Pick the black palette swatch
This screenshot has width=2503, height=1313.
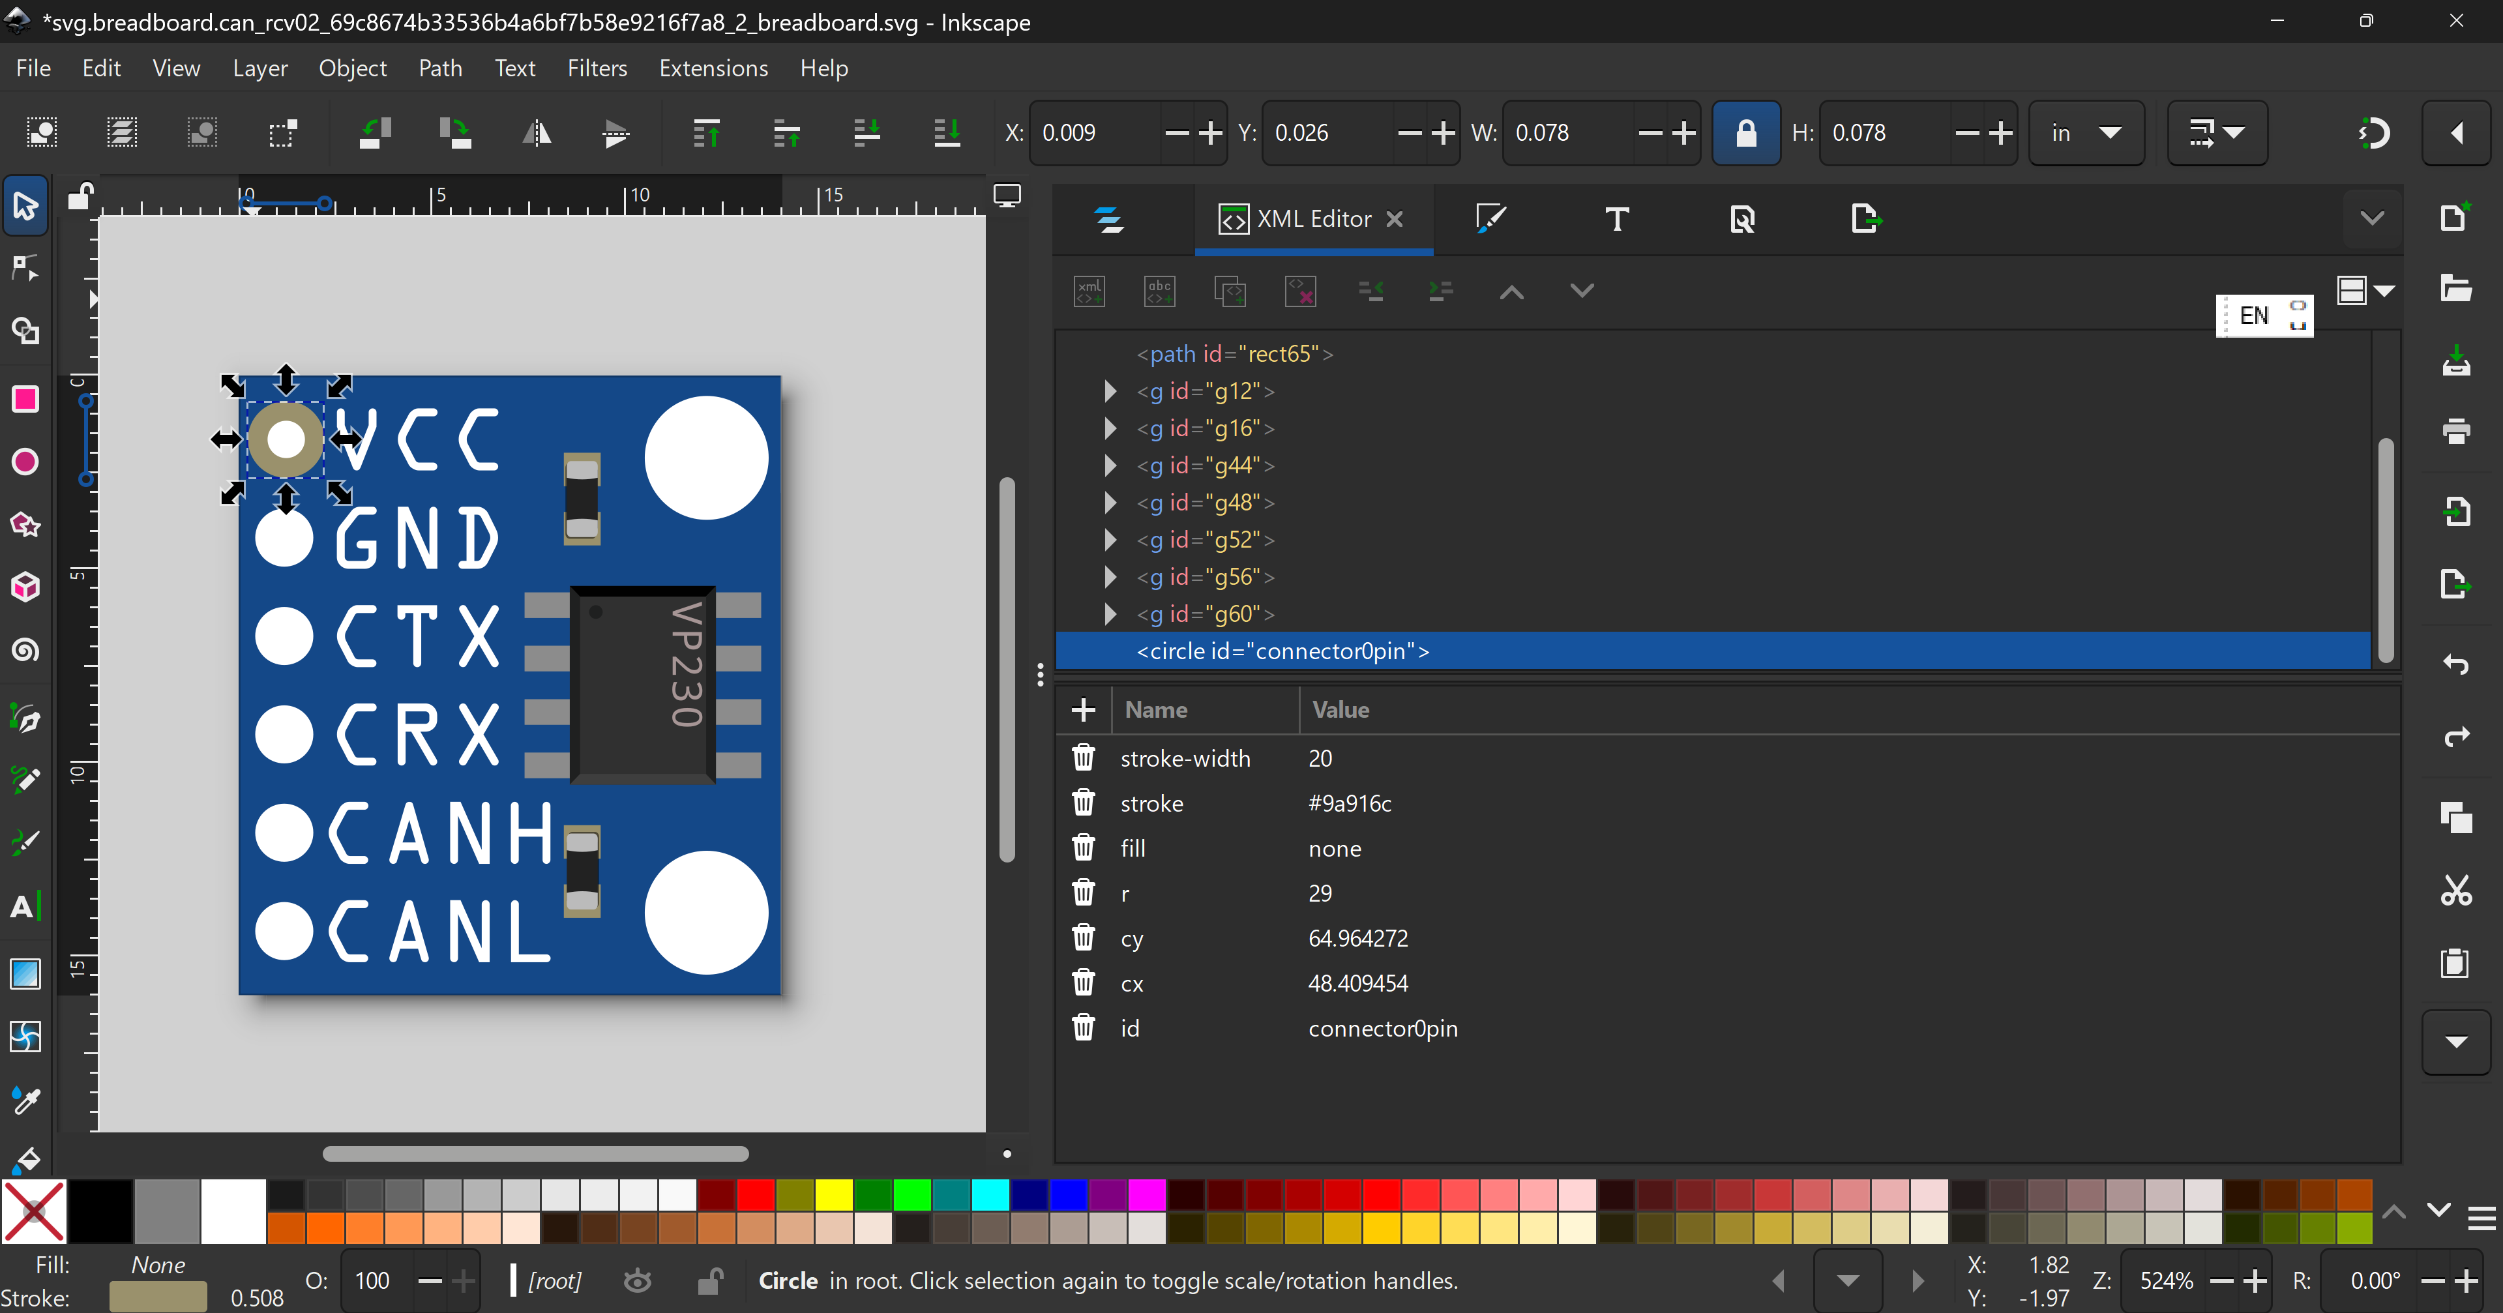click(100, 1211)
